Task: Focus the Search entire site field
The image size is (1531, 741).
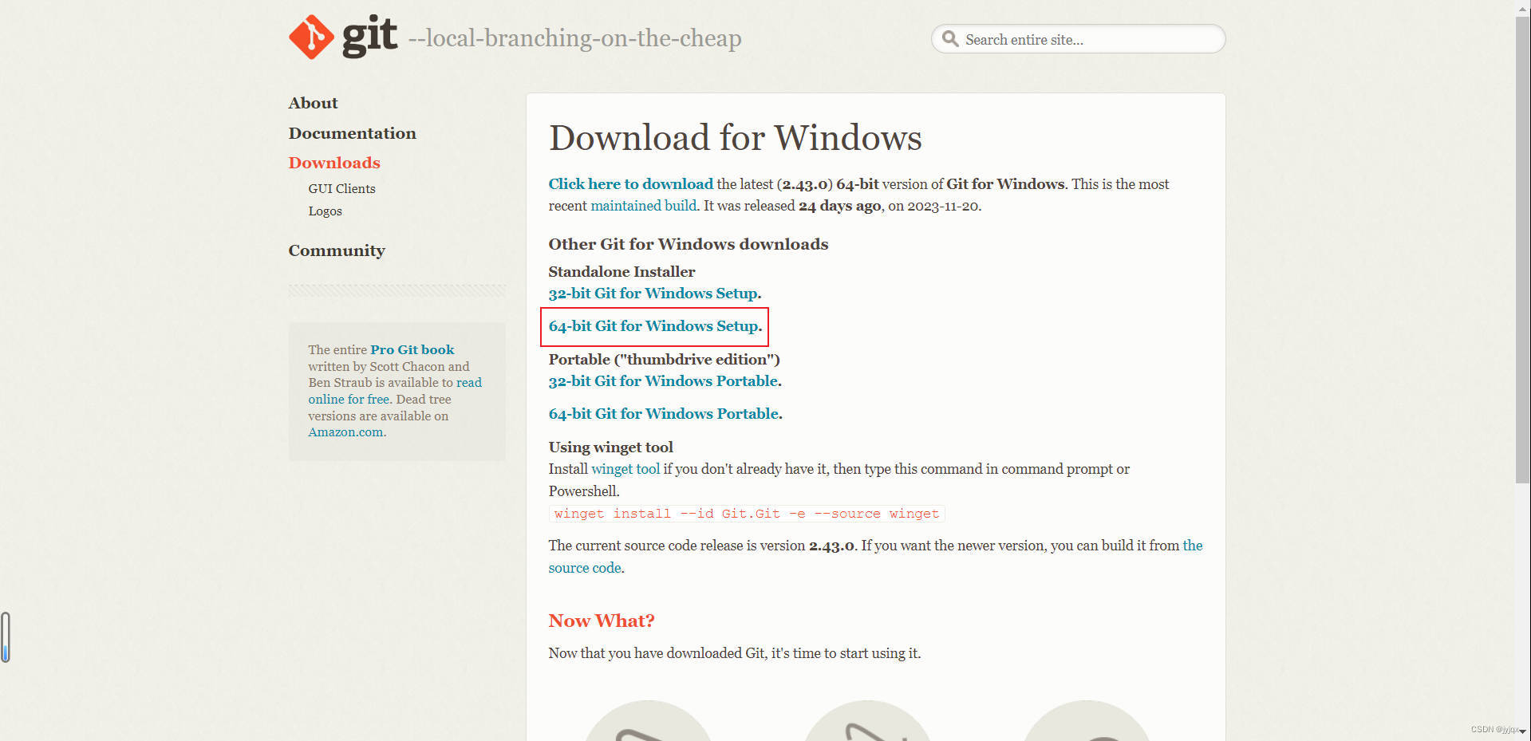Action: tap(1078, 39)
